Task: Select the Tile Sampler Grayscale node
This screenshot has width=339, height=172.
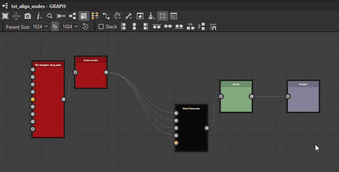Action: [x=48, y=99]
